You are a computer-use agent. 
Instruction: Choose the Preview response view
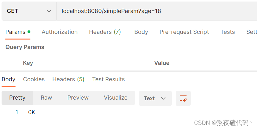(78, 98)
